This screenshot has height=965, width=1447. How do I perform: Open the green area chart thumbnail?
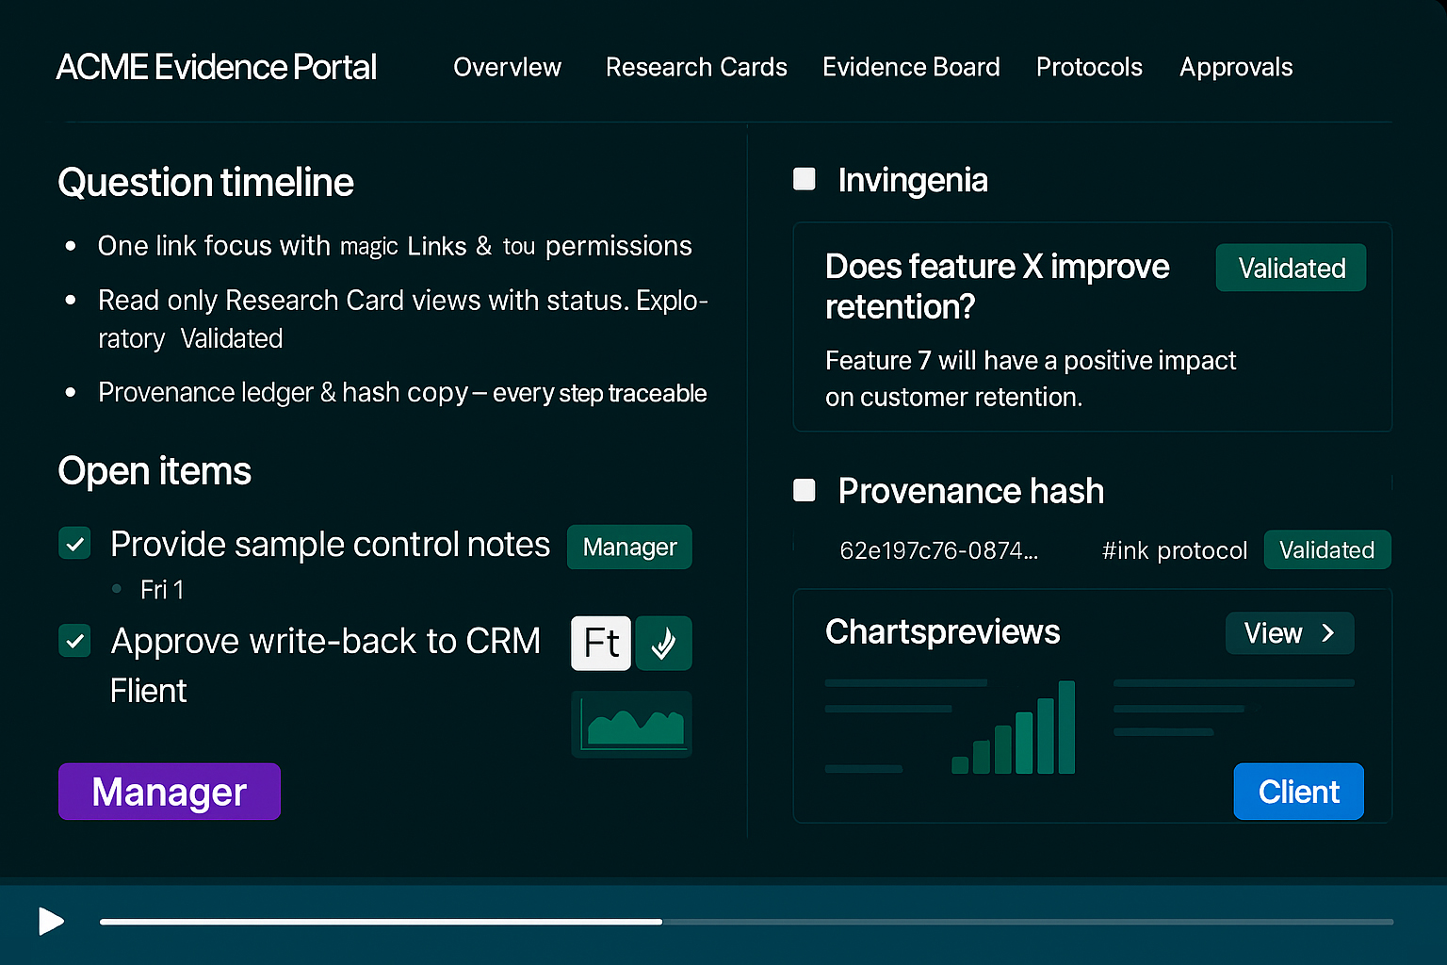coord(632,725)
